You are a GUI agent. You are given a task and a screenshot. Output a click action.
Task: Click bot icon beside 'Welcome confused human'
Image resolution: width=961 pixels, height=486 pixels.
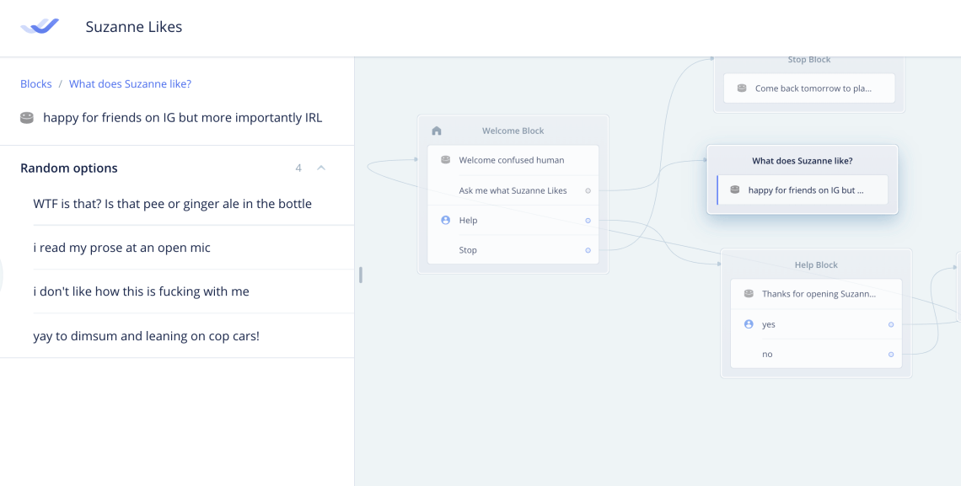[446, 160]
